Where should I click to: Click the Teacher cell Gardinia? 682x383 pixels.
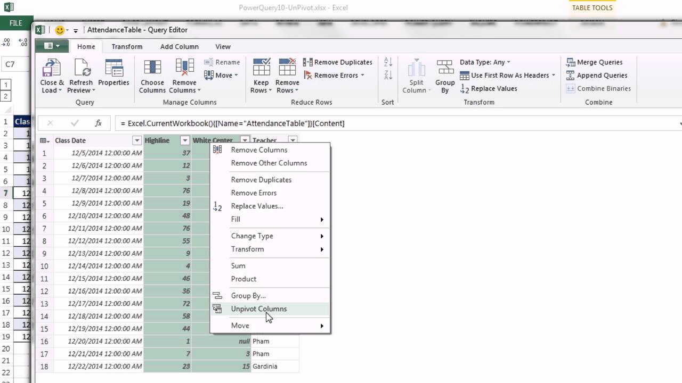(x=275, y=367)
